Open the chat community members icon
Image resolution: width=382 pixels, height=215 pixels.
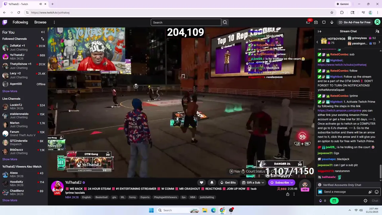pos(377,31)
